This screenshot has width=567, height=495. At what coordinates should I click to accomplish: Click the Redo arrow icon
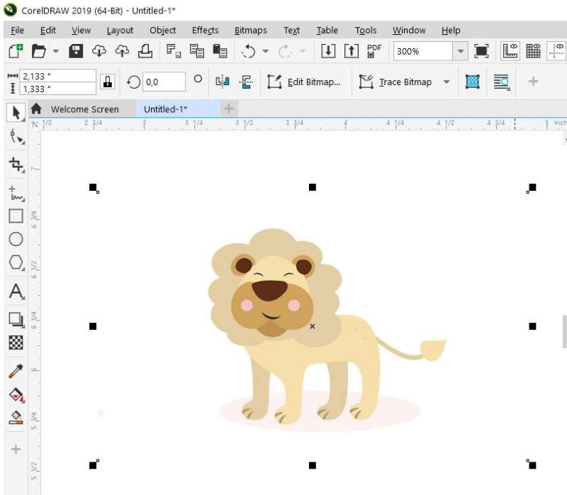tap(285, 51)
